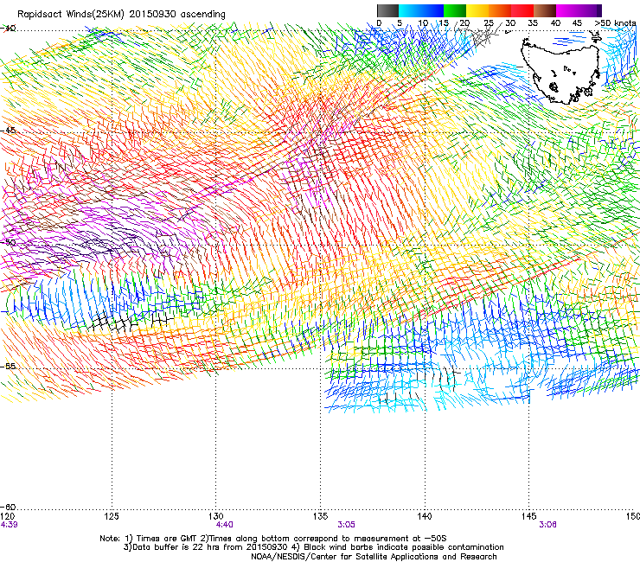Click the Tasmania island outline on the map
This screenshot has height=562, width=640.
(x=560, y=72)
